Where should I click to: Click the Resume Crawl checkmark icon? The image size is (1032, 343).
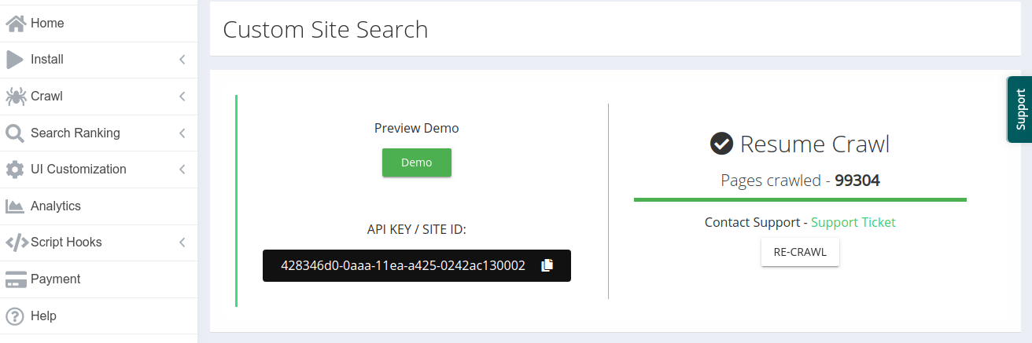point(721,144)
